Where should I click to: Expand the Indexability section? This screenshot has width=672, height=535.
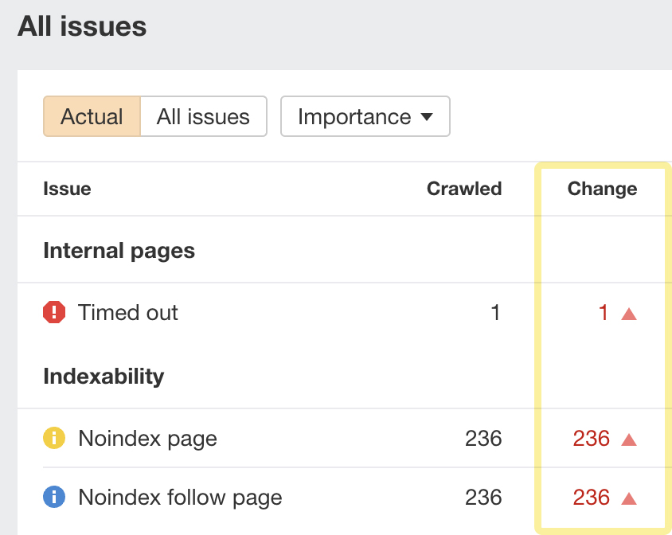pos(104,375)
